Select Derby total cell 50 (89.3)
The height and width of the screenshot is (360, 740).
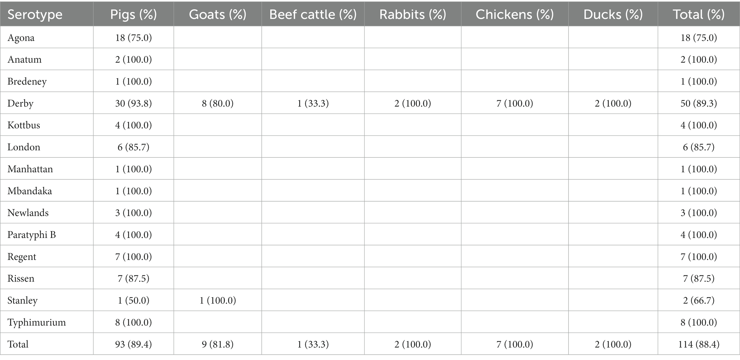pos(699,103)
